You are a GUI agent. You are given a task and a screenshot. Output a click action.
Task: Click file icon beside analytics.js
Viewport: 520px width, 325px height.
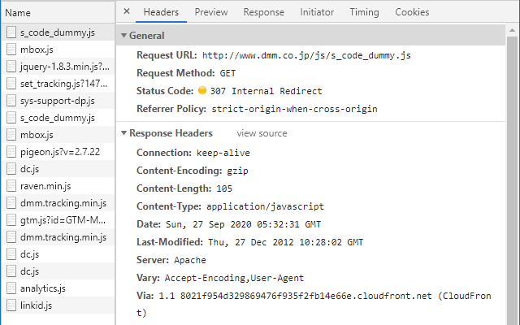click(11, 288)
